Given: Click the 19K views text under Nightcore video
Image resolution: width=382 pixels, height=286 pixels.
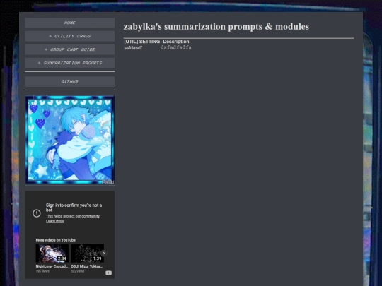Looking at the screenshot, I should 42,271.
